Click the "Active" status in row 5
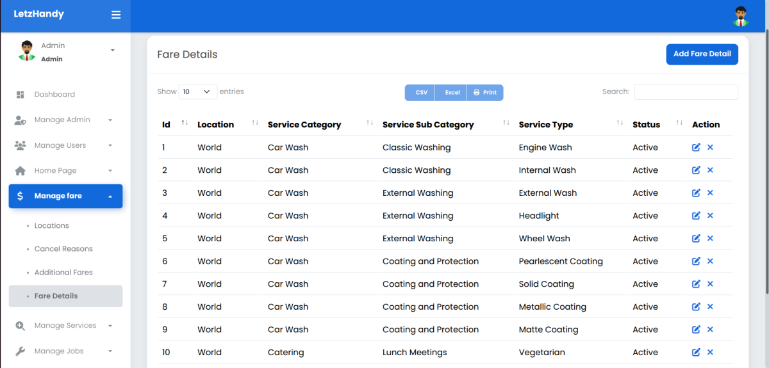769x368 pixels. tap(645, 238)
